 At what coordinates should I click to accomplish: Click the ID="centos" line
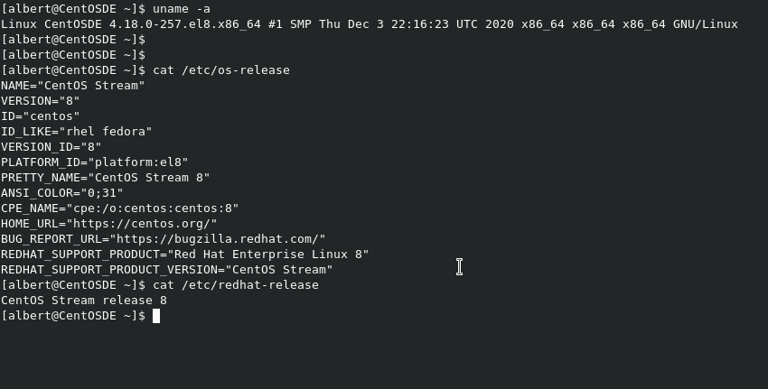40,116
